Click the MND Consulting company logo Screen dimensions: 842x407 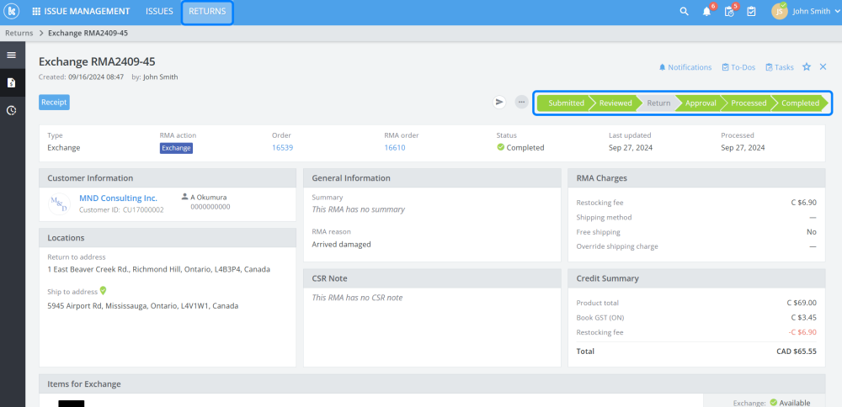pos(59,203)
